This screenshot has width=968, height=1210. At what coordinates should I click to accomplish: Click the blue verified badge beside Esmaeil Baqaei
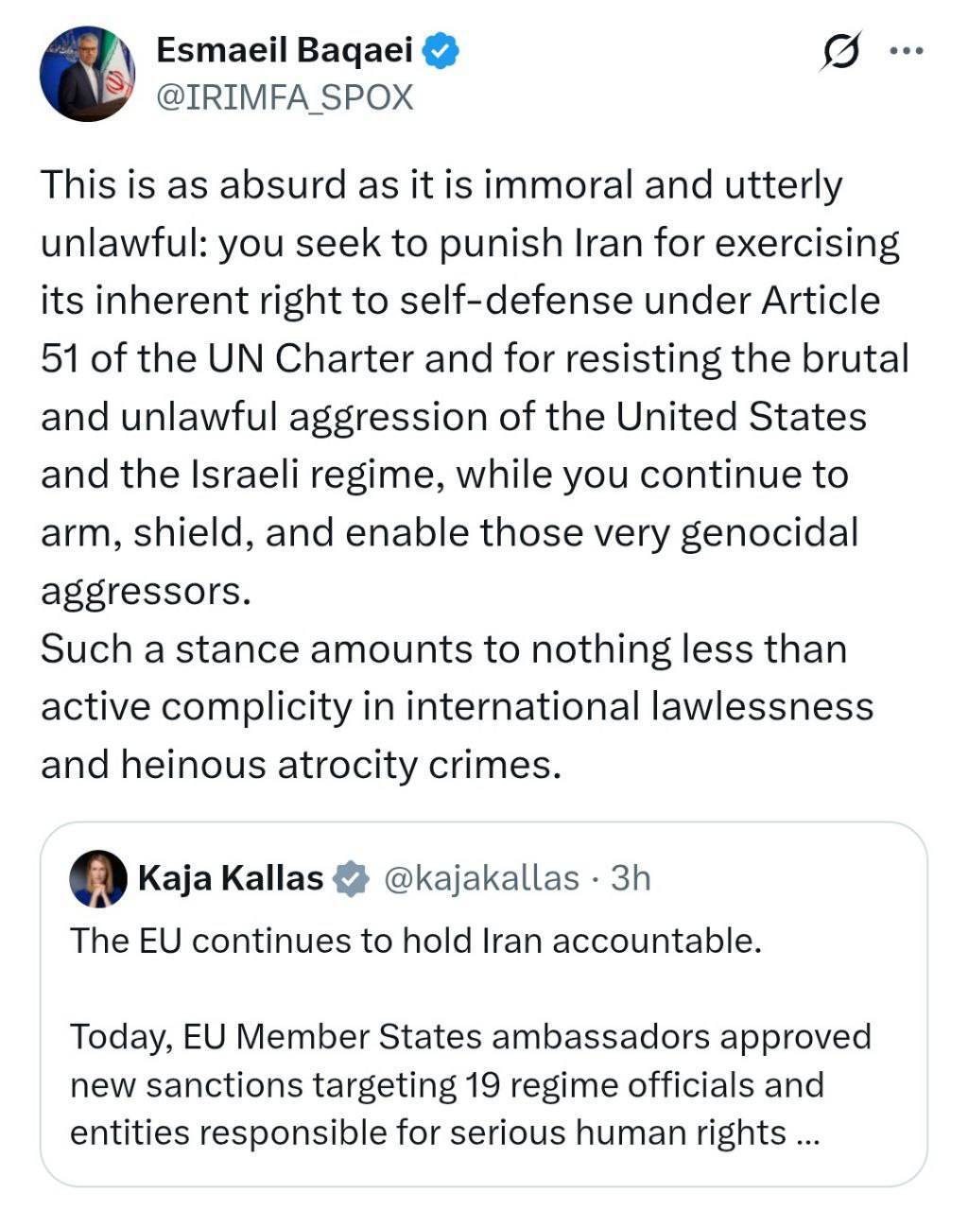[x=441, y=50]
